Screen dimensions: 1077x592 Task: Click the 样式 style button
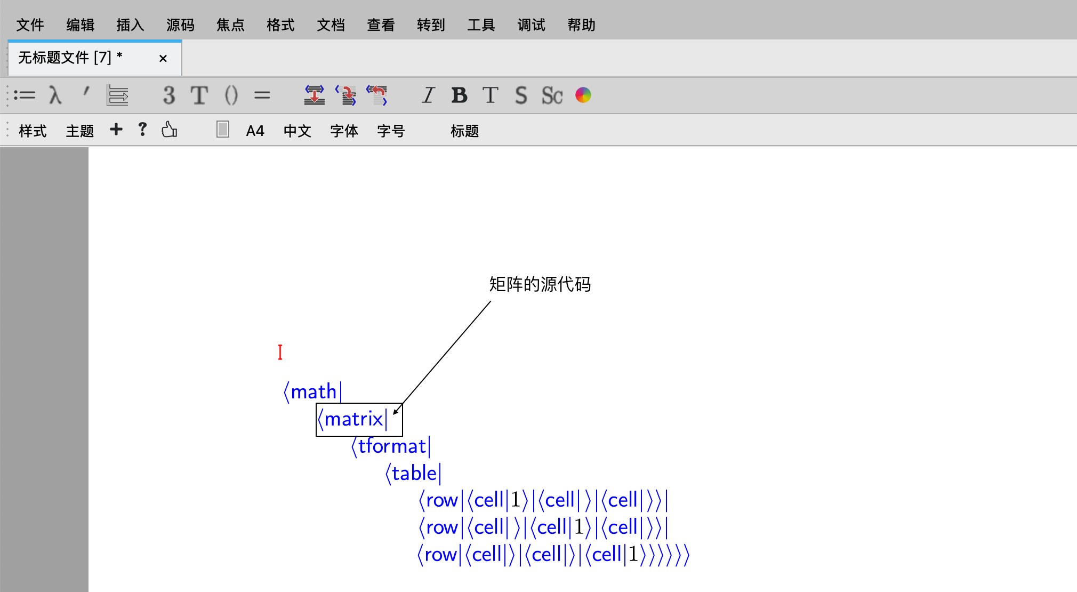33,131
